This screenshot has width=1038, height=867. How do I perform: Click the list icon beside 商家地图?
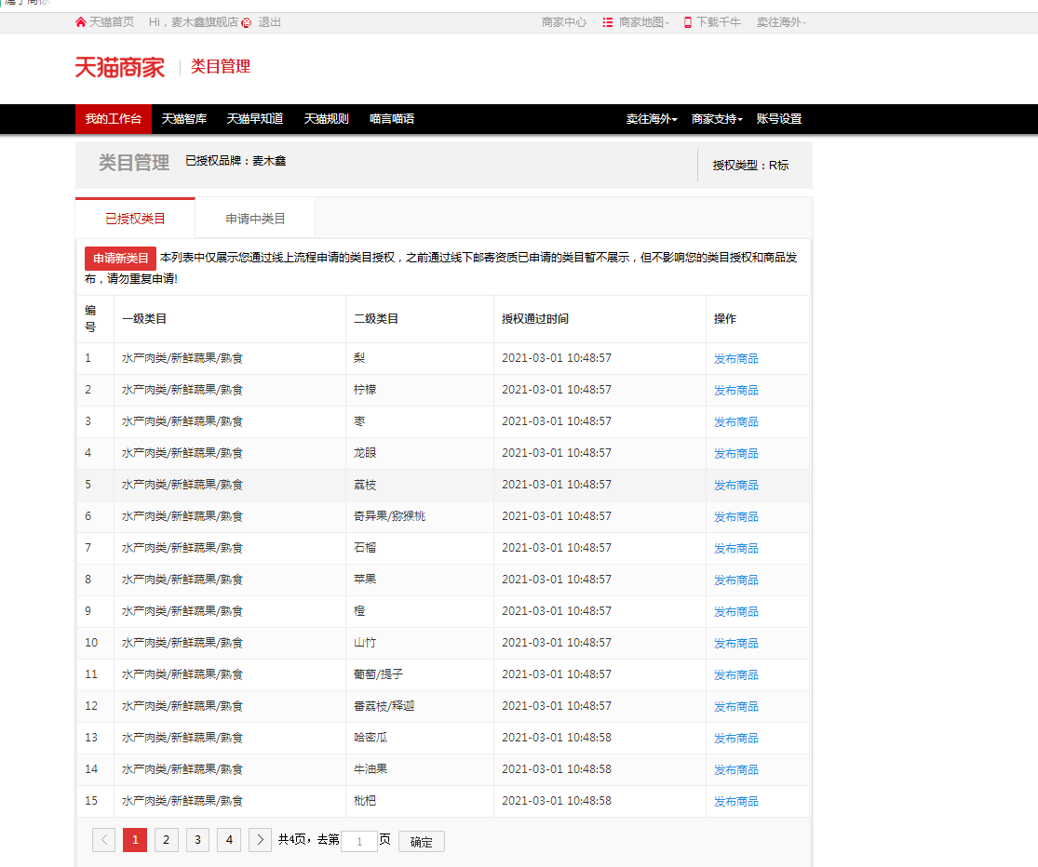pyautogui.click(x=608, y=22)
